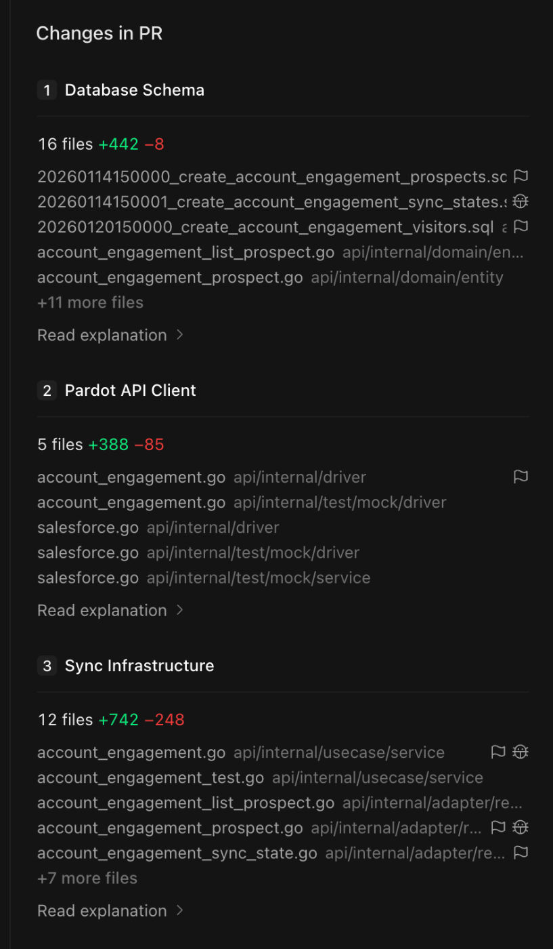The image size is (553, 949).
Task: Open account_engagement_test.go file
Action: pos(150,778)
